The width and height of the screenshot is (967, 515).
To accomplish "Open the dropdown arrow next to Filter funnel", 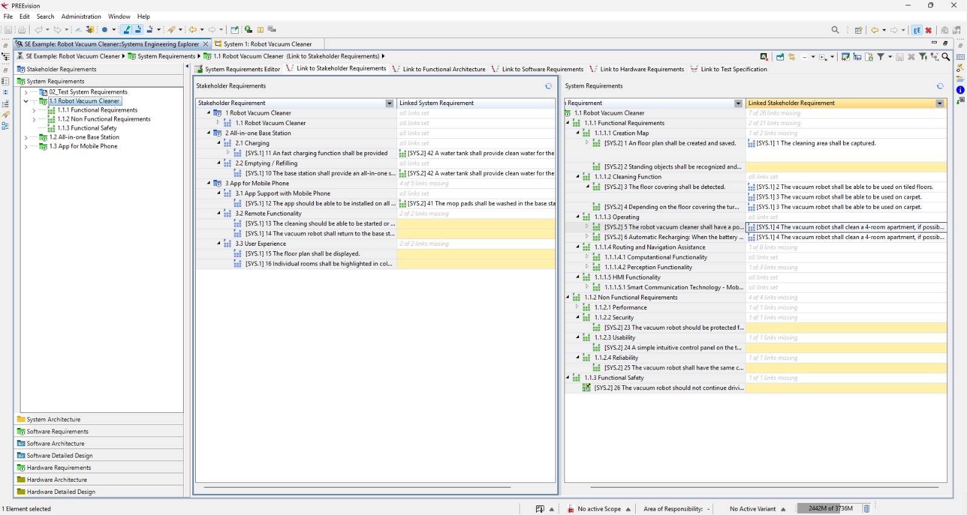I will [x=890, y=57].
